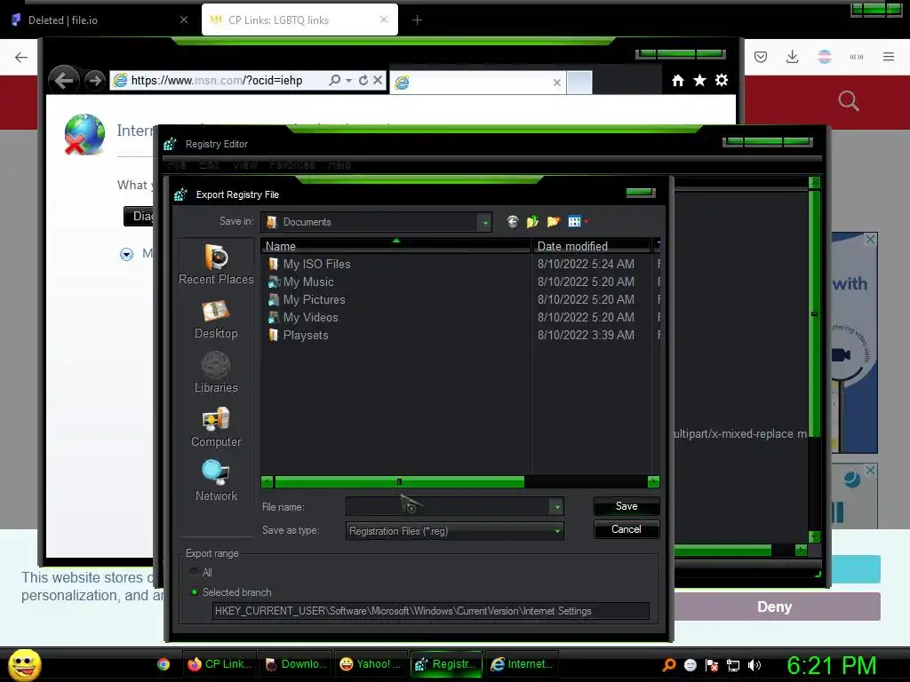Open Save as type Registration Files dropdown
Image resolution: width=910 pixels, height=682 pixels.
click(x=454, y=531)
